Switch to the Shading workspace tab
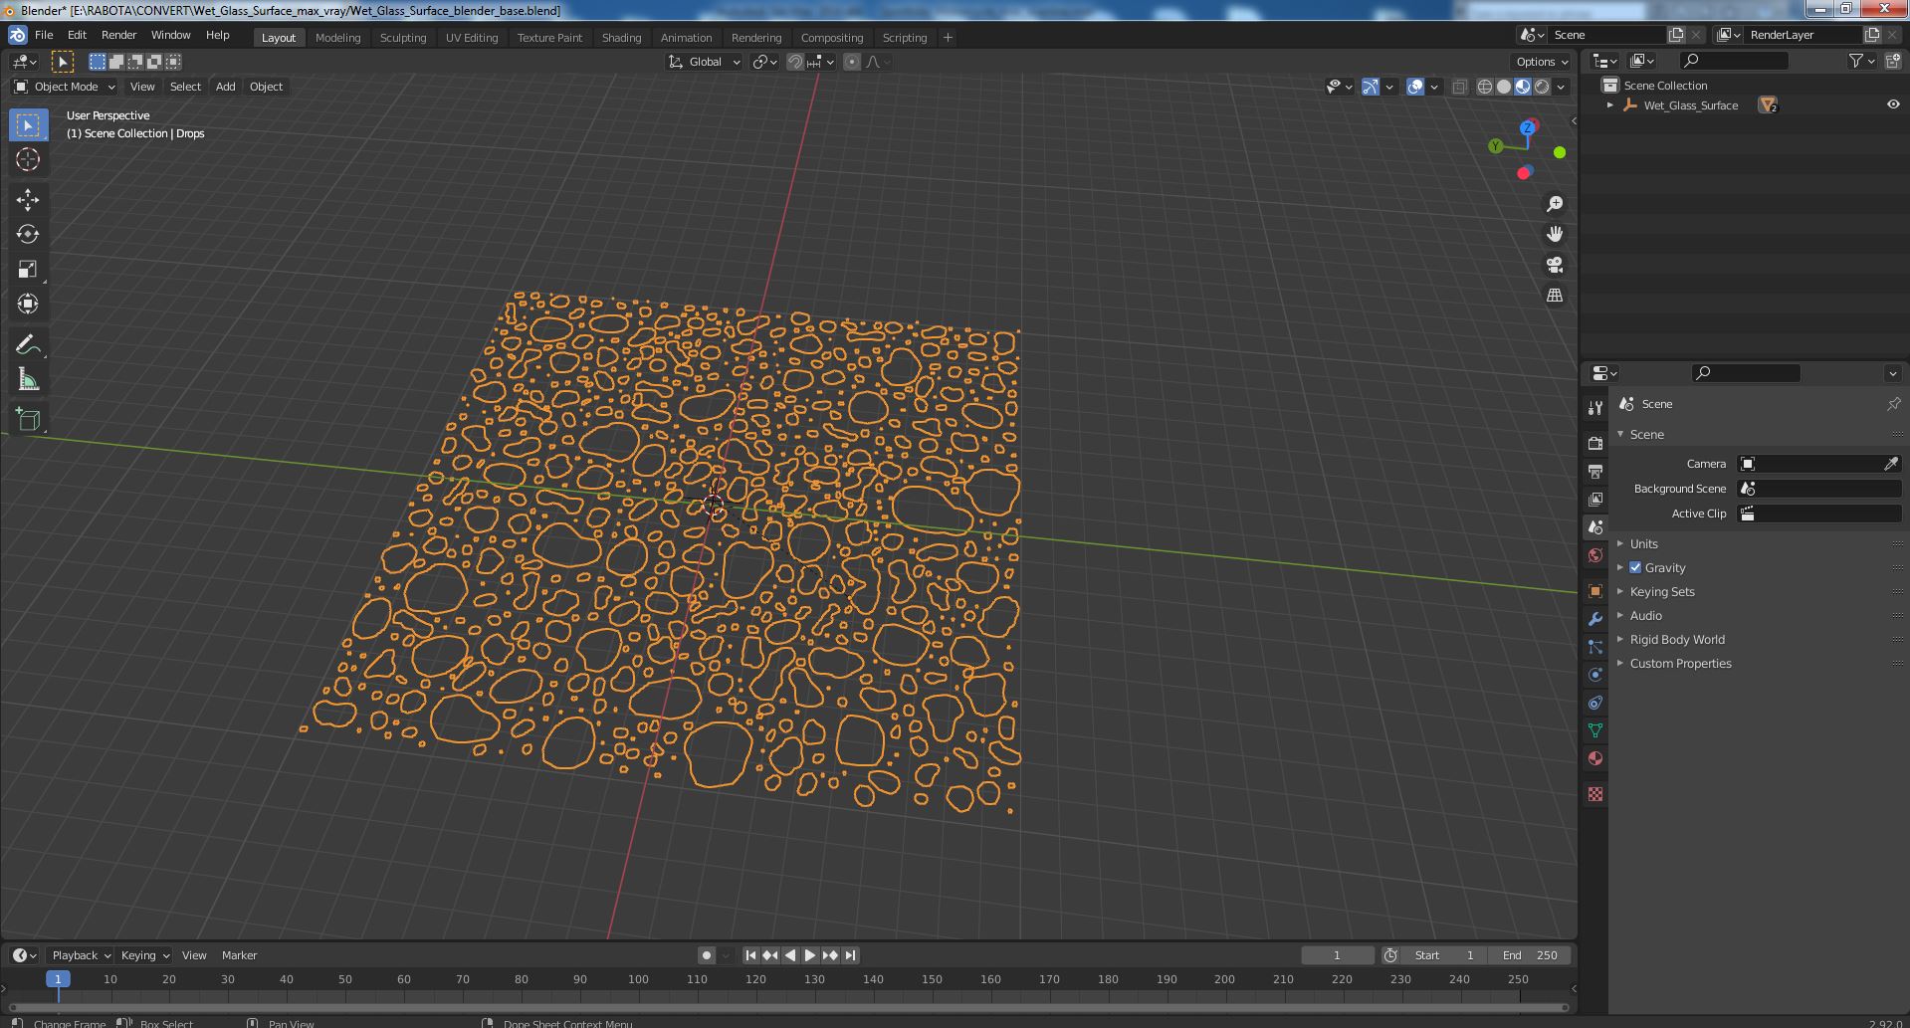The image size is (1910, 1028). tap(621, 37)
